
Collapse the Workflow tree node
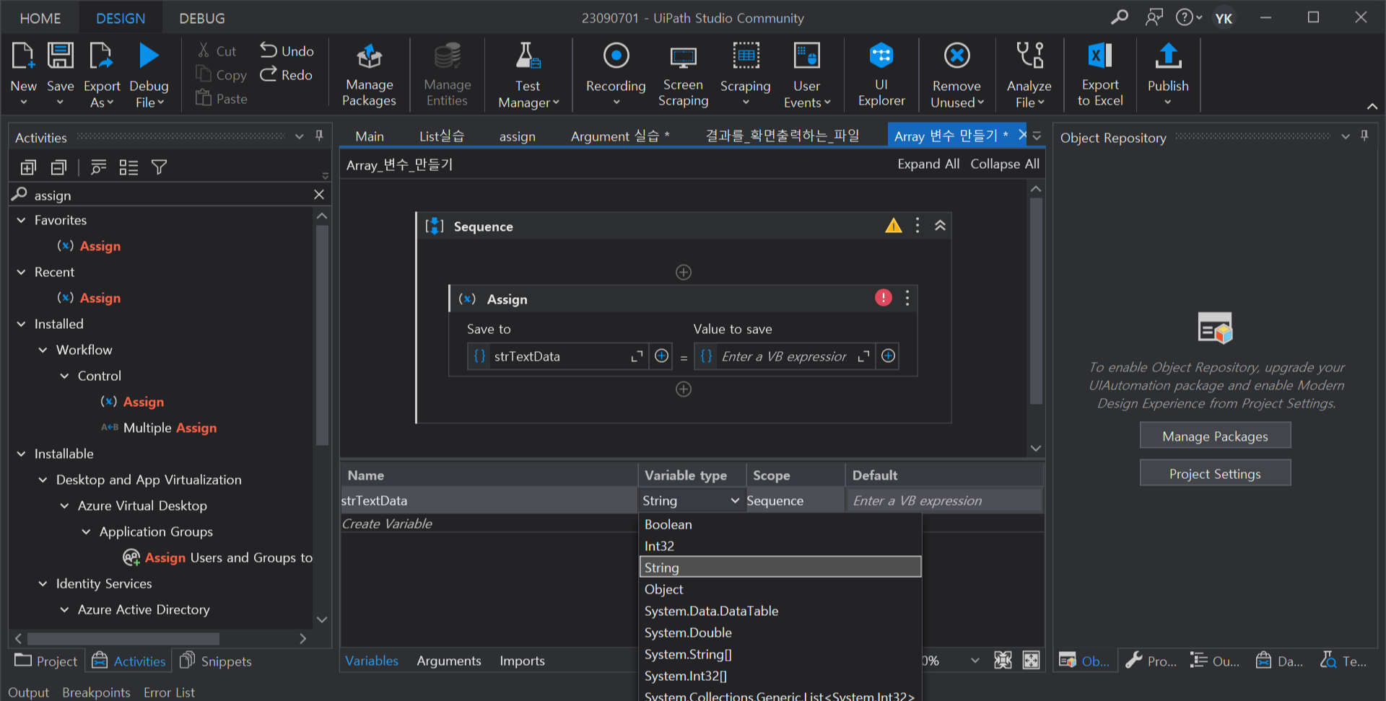[x=43, y=350]
